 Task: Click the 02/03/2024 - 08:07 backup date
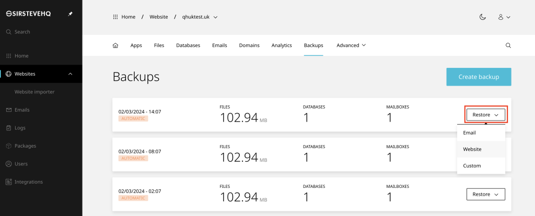[139, 151]
